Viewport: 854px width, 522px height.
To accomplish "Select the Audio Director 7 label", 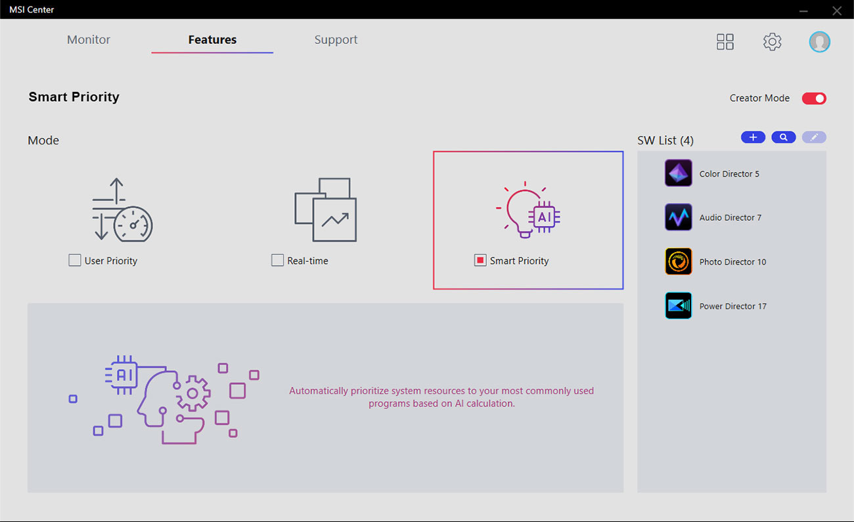I will click(730, 218).
